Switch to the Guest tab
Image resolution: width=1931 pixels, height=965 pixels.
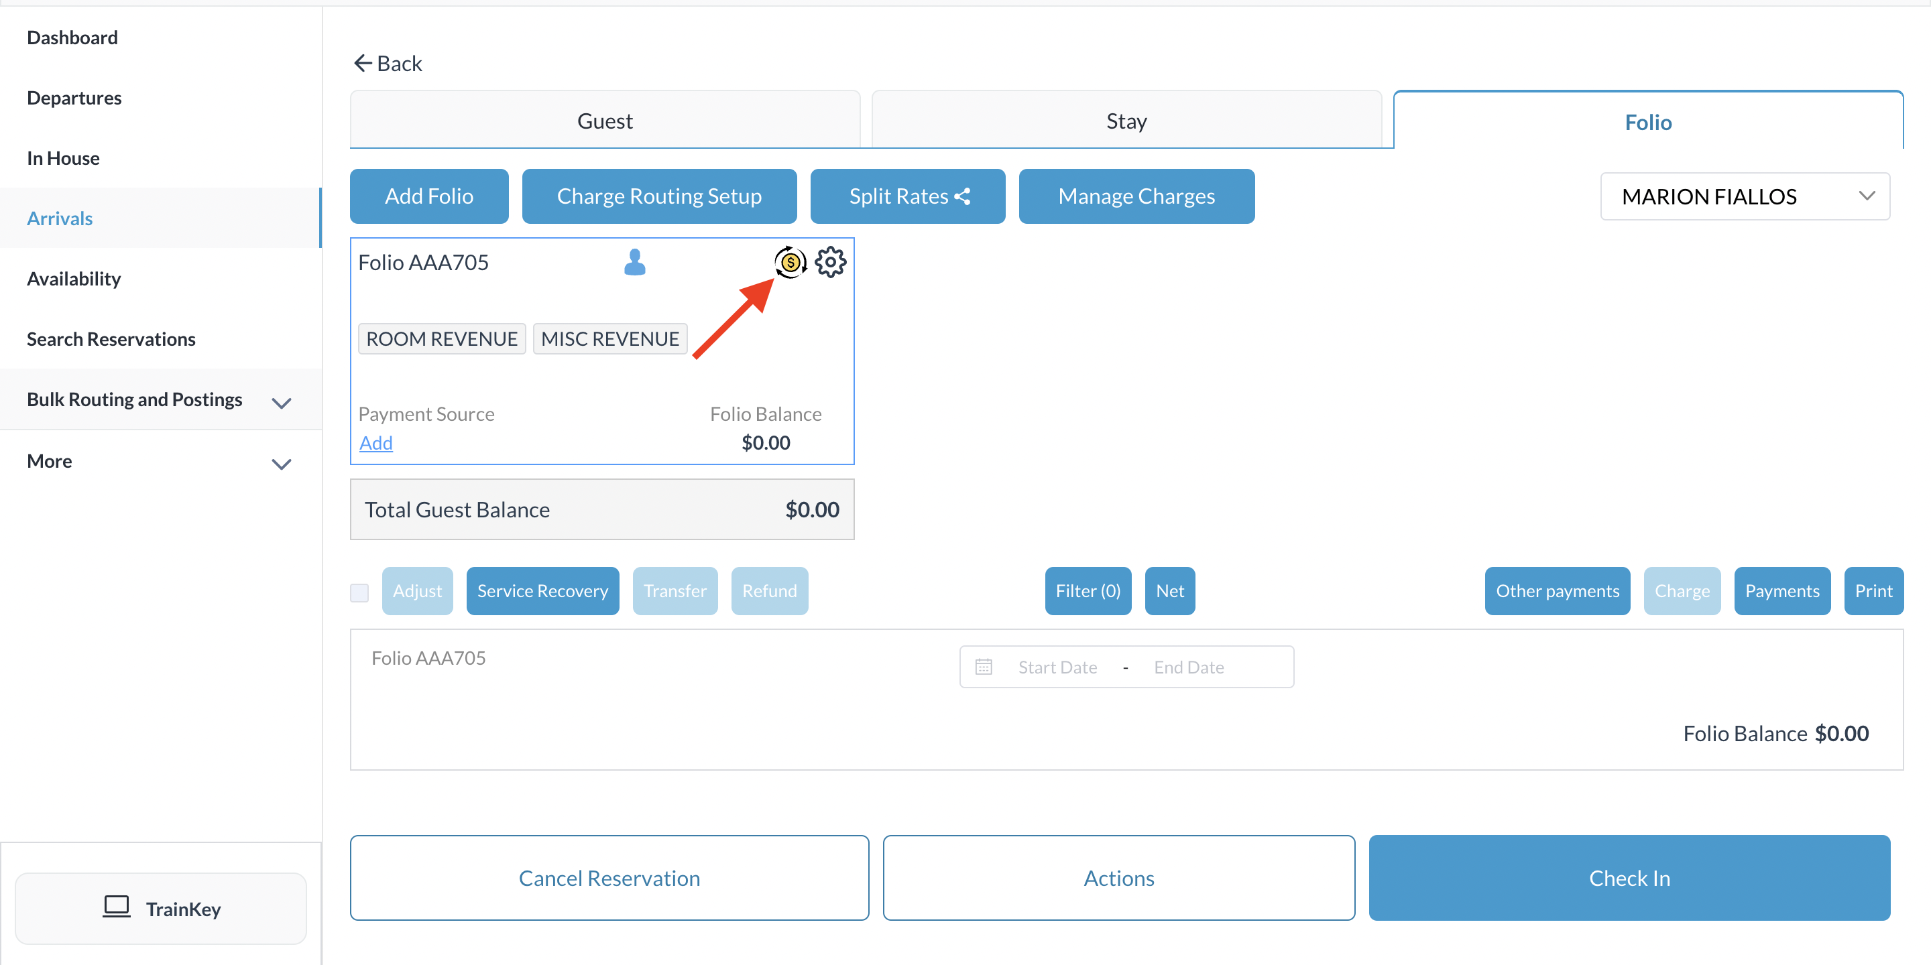(604, 121)
